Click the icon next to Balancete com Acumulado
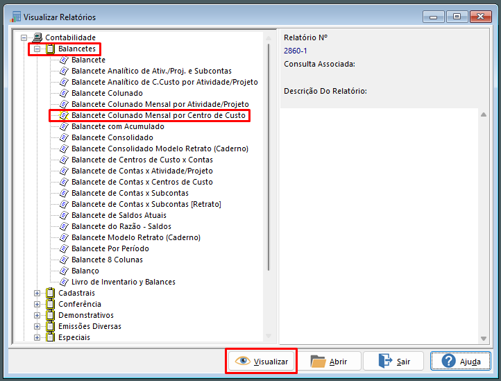Viewport: 501px width, 381px height. pos(65,126)
